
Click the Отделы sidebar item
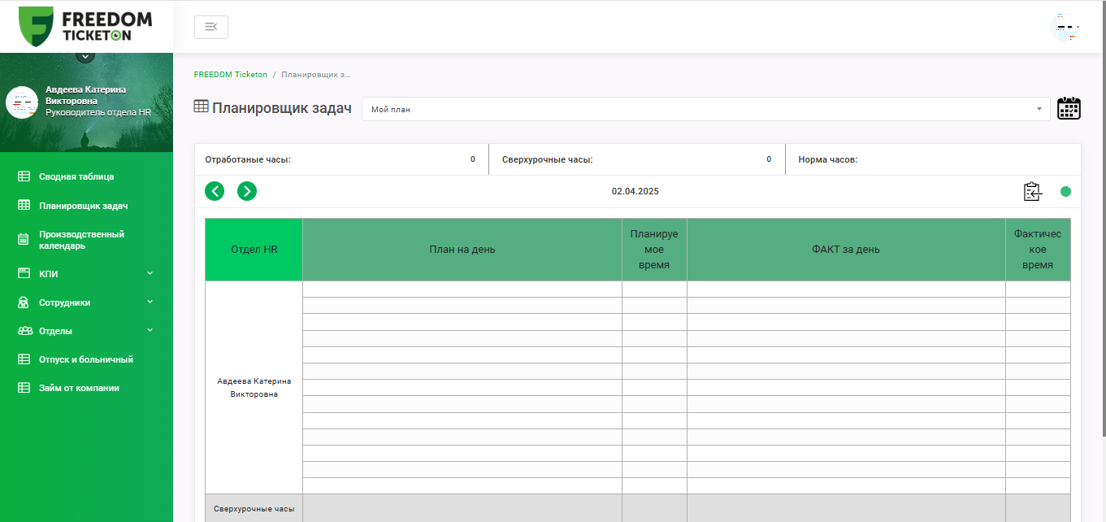[86, 331]
